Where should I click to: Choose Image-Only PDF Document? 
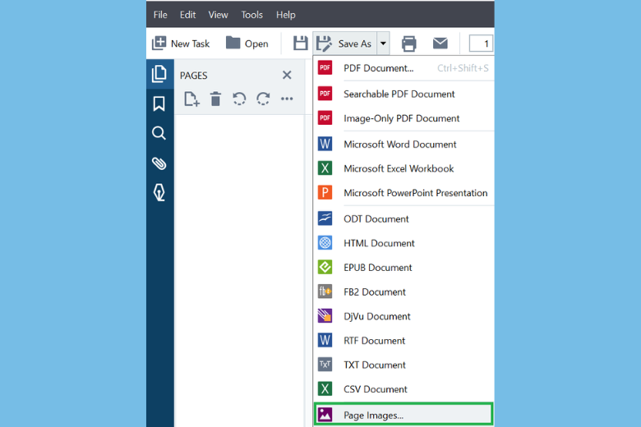[x=404, y=118]
